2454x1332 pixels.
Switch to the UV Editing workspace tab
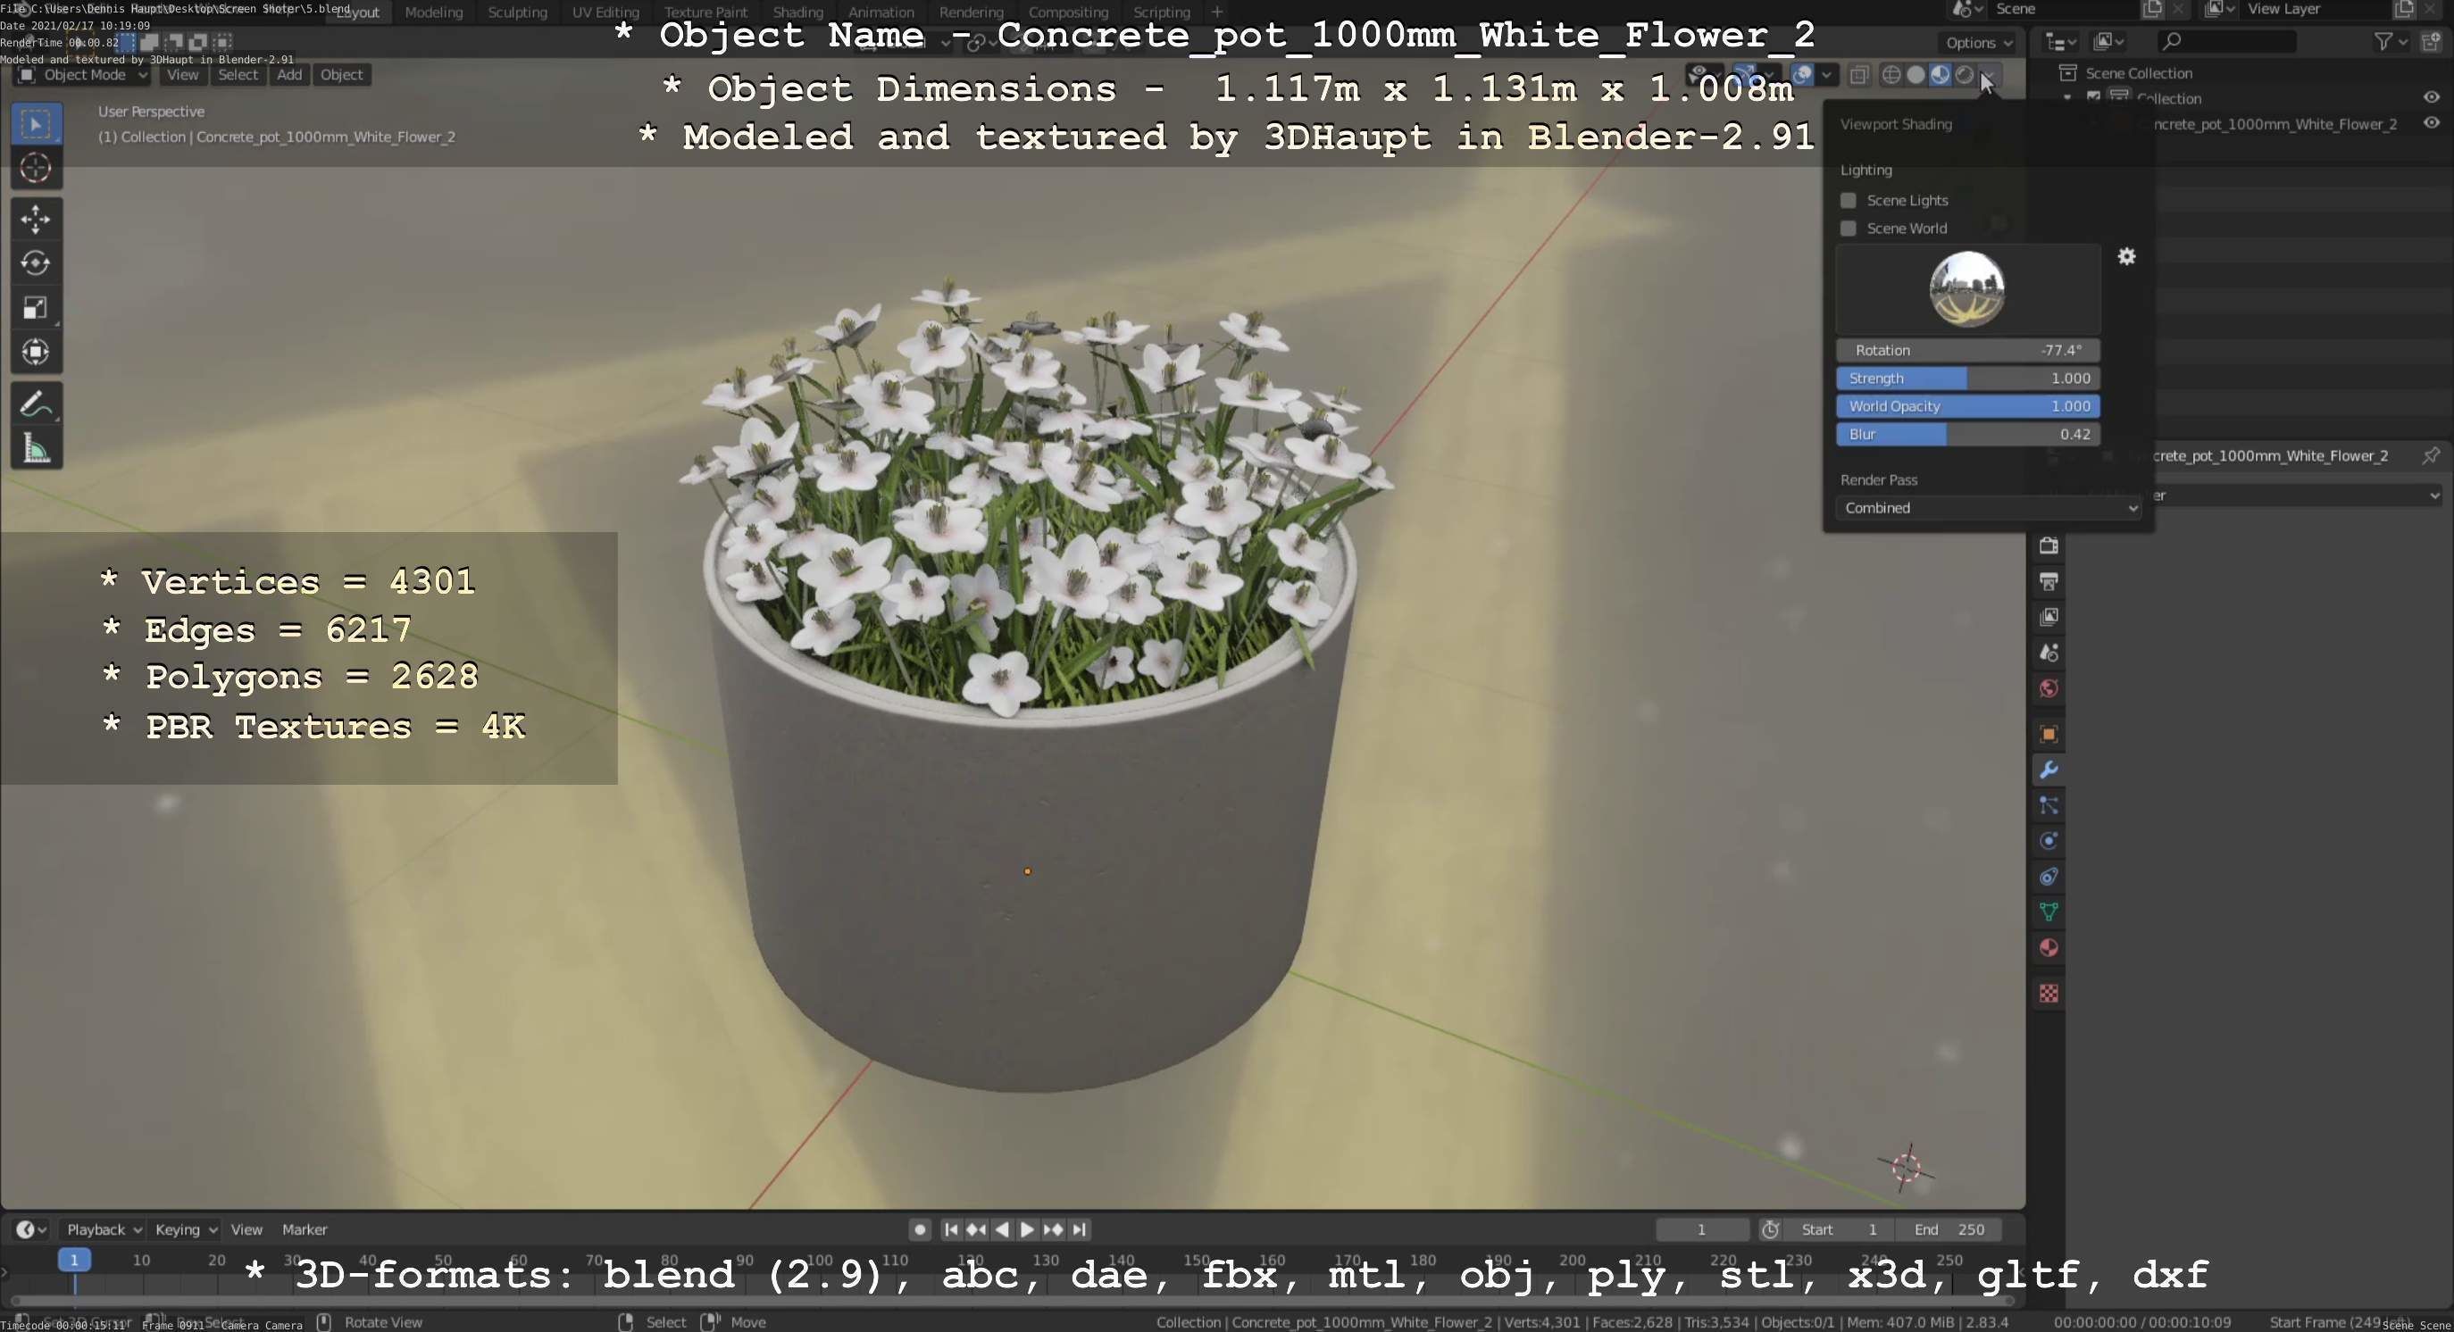tap(605, 12)
